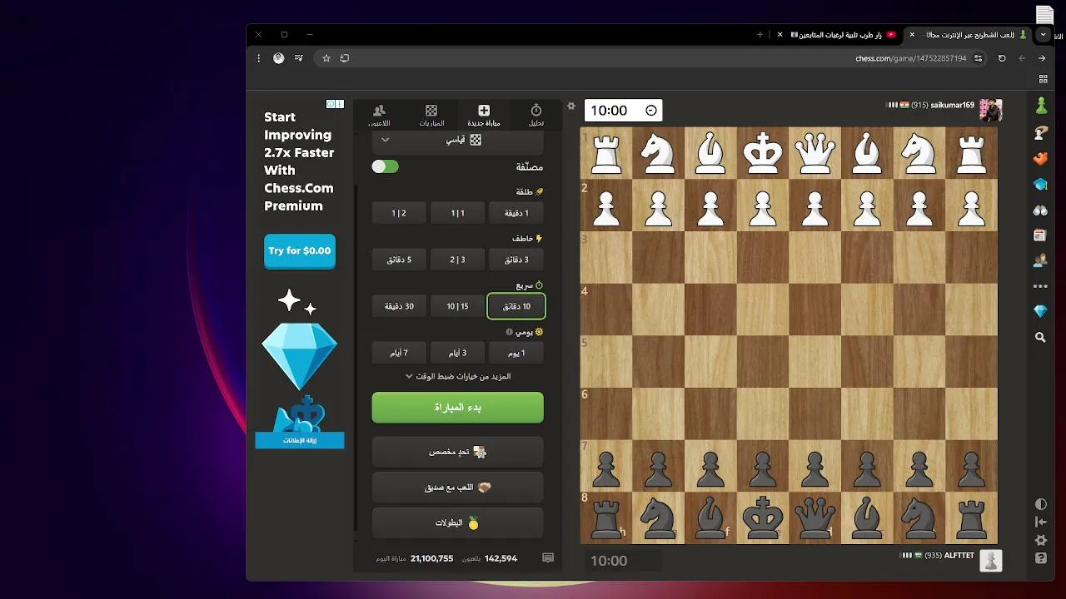Switch to the اللاعبون tab
1066x599 pixels.
[379, 116]
